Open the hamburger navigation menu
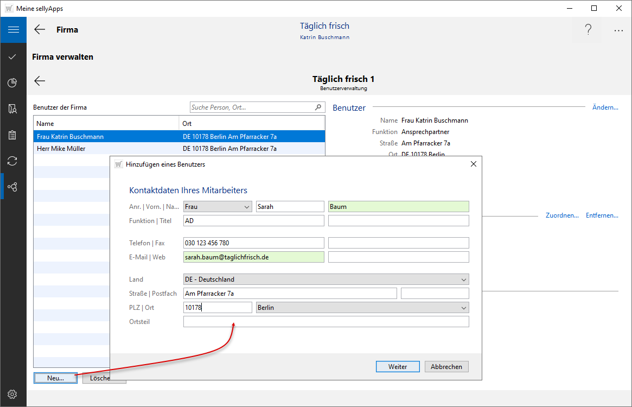Image resolution: width=632 pixels, height=407 pixels. 13,30
